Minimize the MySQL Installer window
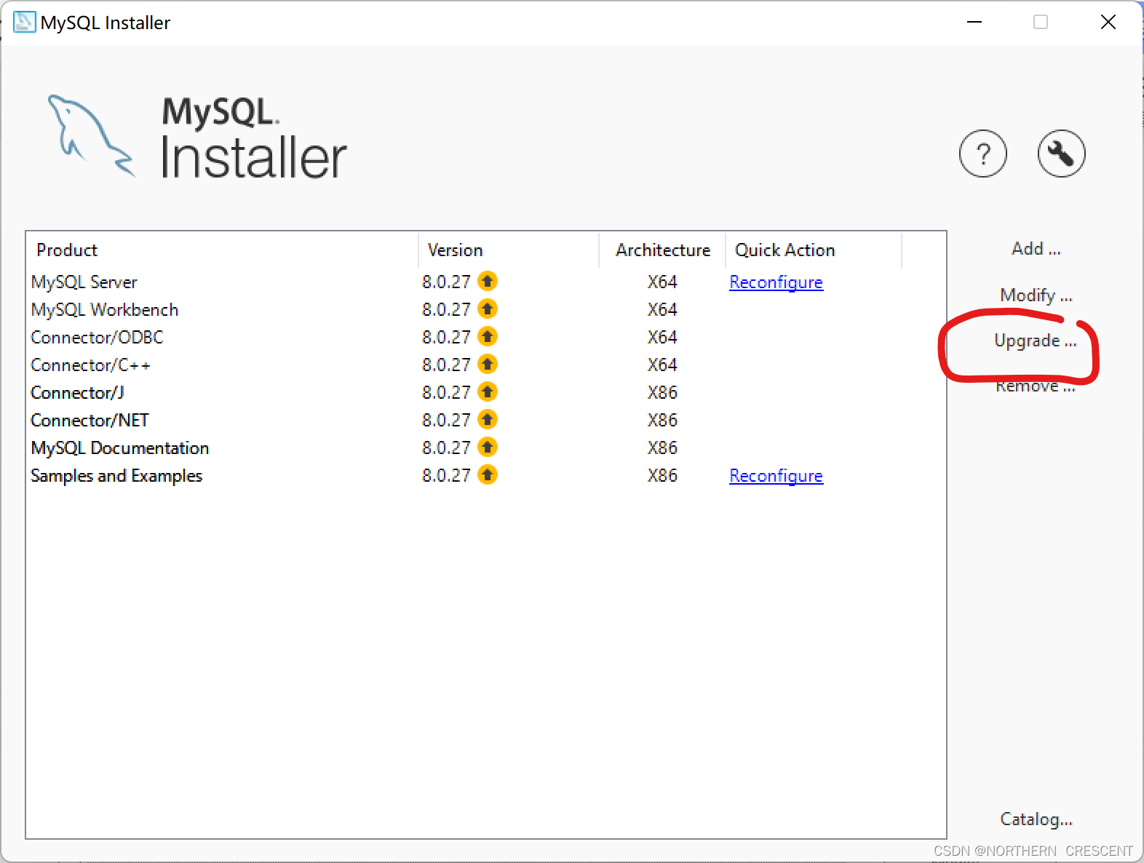The image size is (1144, 863). [974, 22]
